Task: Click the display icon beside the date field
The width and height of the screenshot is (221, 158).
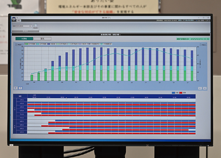Action: click(x=36, y=25)
